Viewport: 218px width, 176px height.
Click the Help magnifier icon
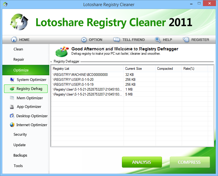tap(158, 40)
